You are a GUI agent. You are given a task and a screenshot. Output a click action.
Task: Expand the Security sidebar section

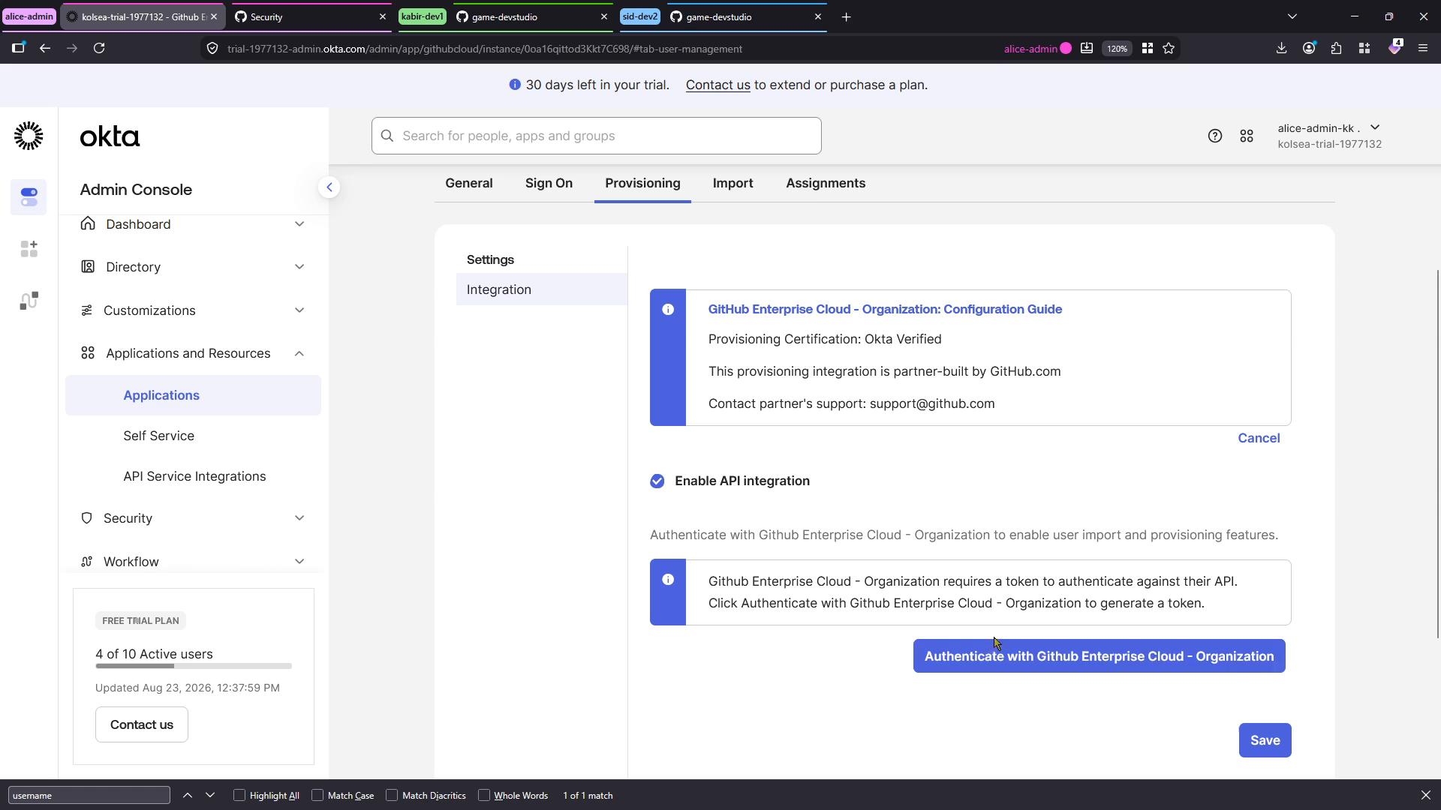coord(193,518)
